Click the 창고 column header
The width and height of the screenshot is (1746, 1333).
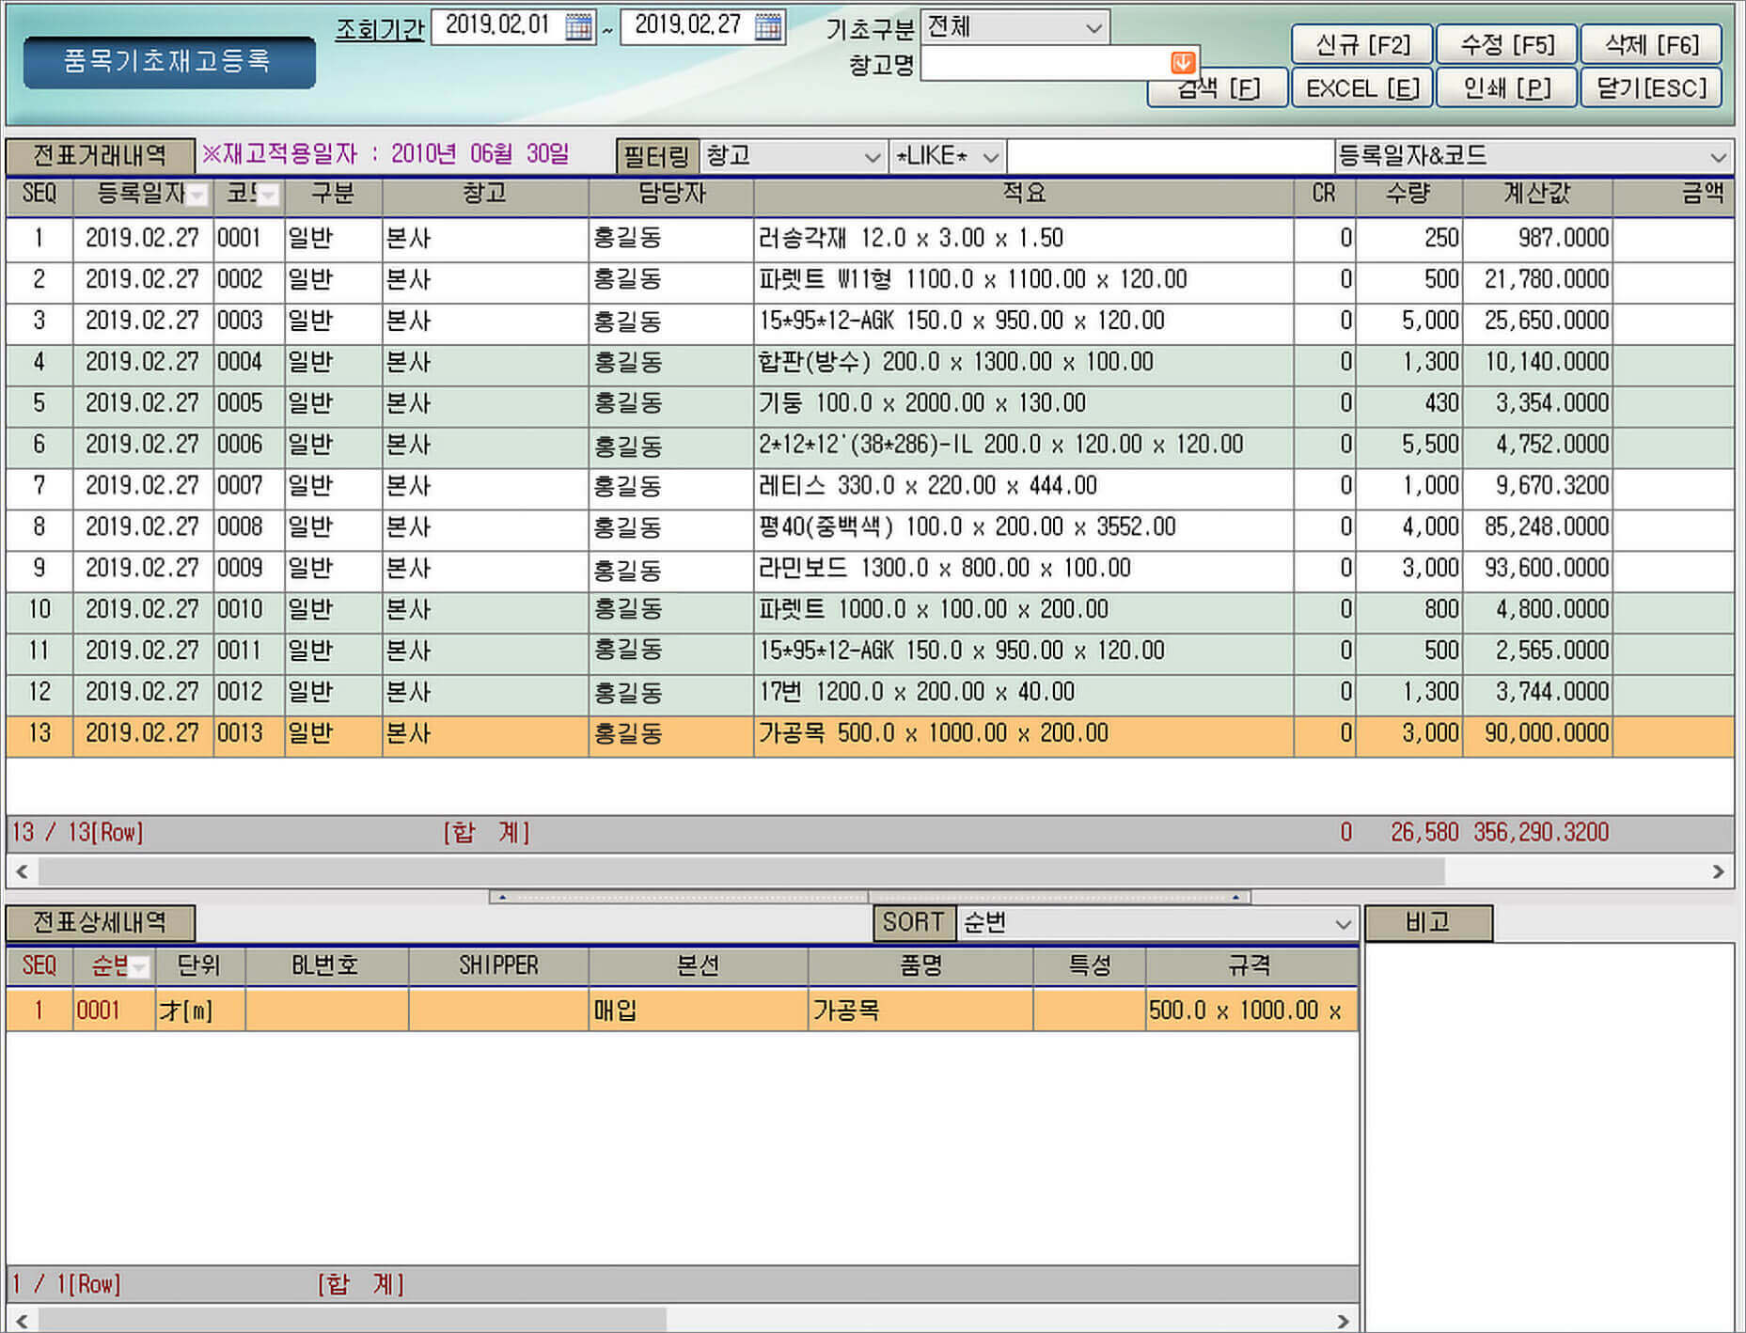[484, 195]
